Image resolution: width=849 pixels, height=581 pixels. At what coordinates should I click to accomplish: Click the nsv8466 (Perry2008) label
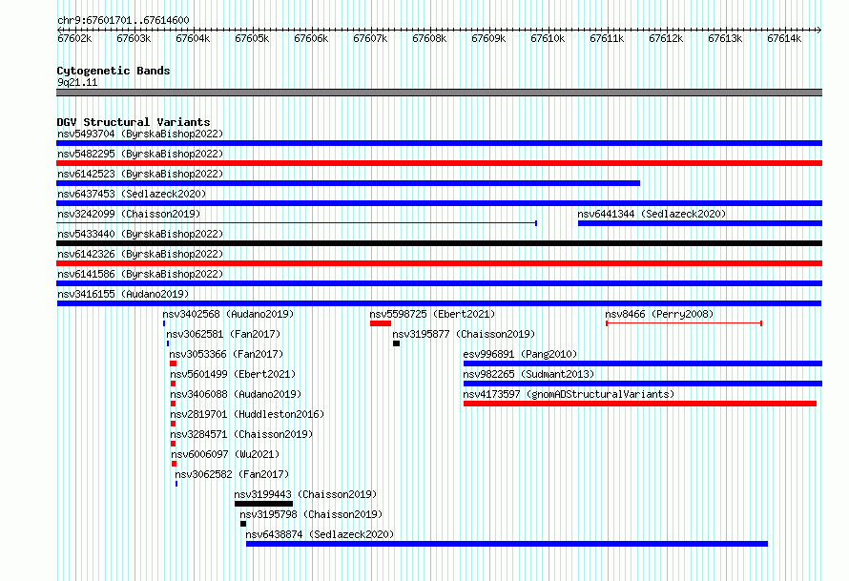point(659,314)
